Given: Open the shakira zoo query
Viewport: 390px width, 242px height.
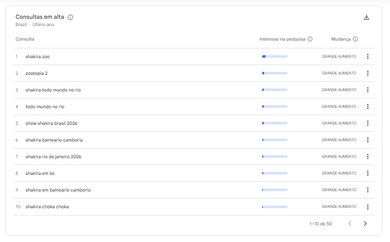Looking at the screenshot, I should [x=38, y=56].
